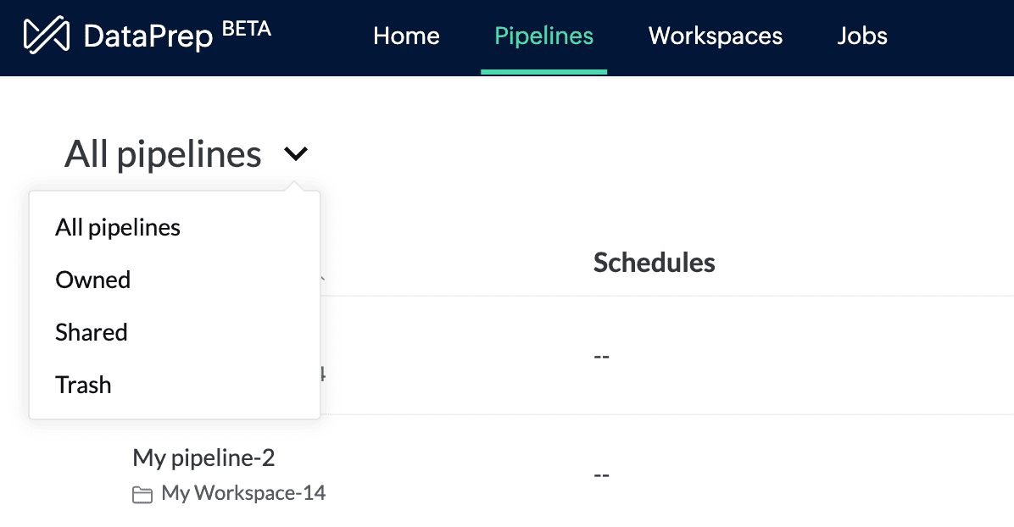Choose All pipelines in the dropdown list
This screenshot has width=1014, height=527.
coord(118,227)
